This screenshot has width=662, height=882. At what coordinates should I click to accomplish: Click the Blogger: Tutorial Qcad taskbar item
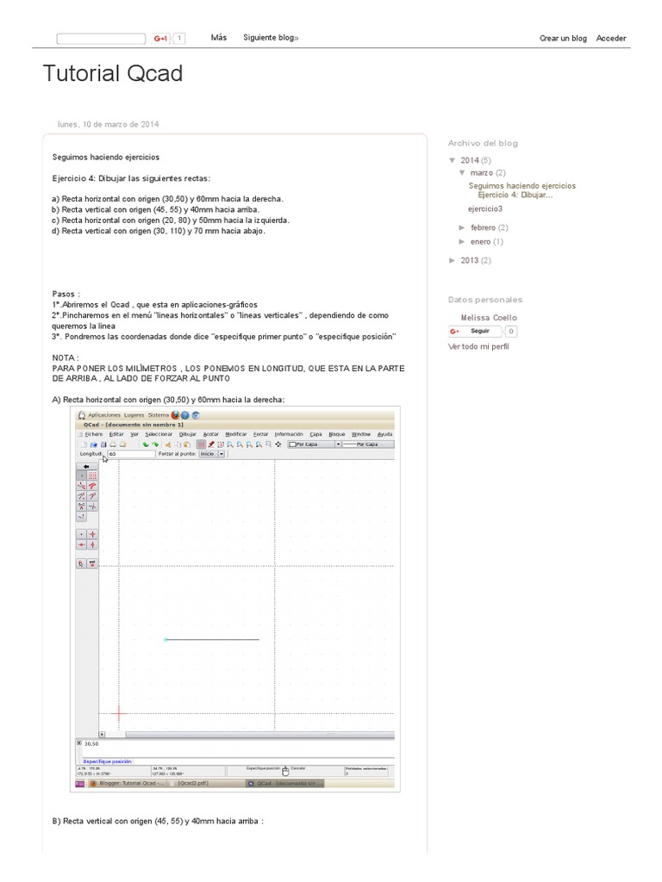click(126, 783)
